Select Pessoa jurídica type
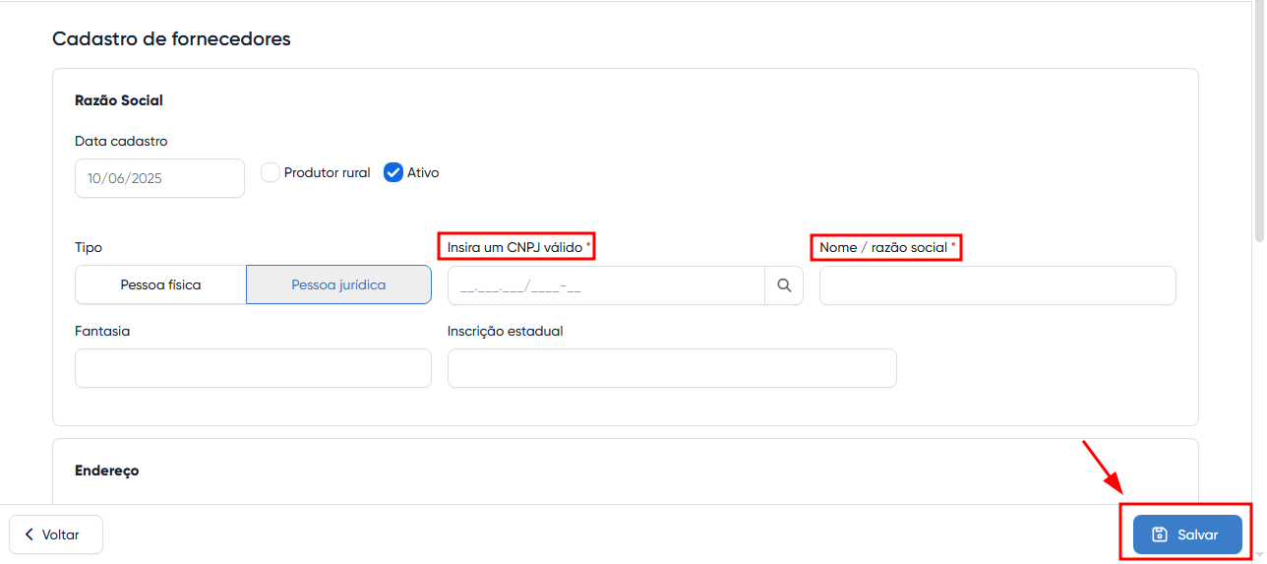 pyautogui.click(x=338, y=285)
